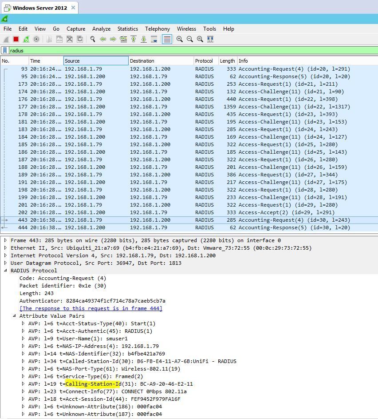Restart the current capture
This screenshot has height=419, width=378.
tap(26, 39)
